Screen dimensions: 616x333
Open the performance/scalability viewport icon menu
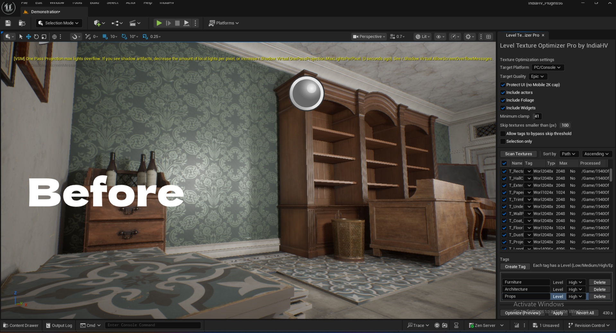455,37
